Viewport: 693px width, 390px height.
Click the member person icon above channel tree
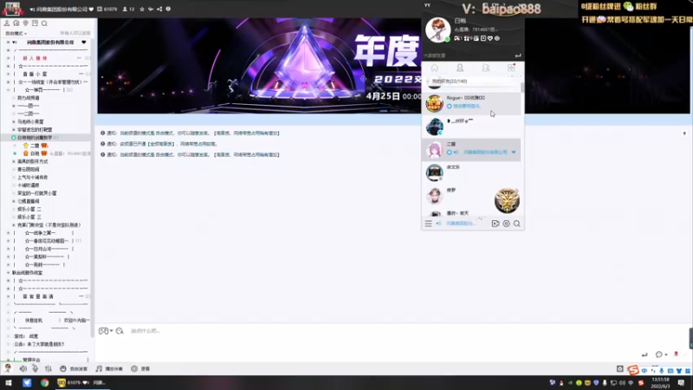coord(7,23)
